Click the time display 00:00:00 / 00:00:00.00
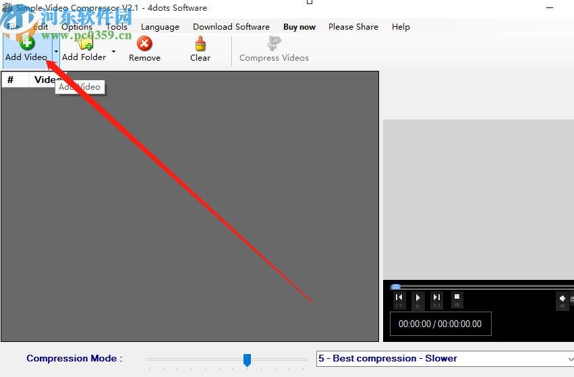The height and width of the screenshot is (377, 574). point(440,324)
